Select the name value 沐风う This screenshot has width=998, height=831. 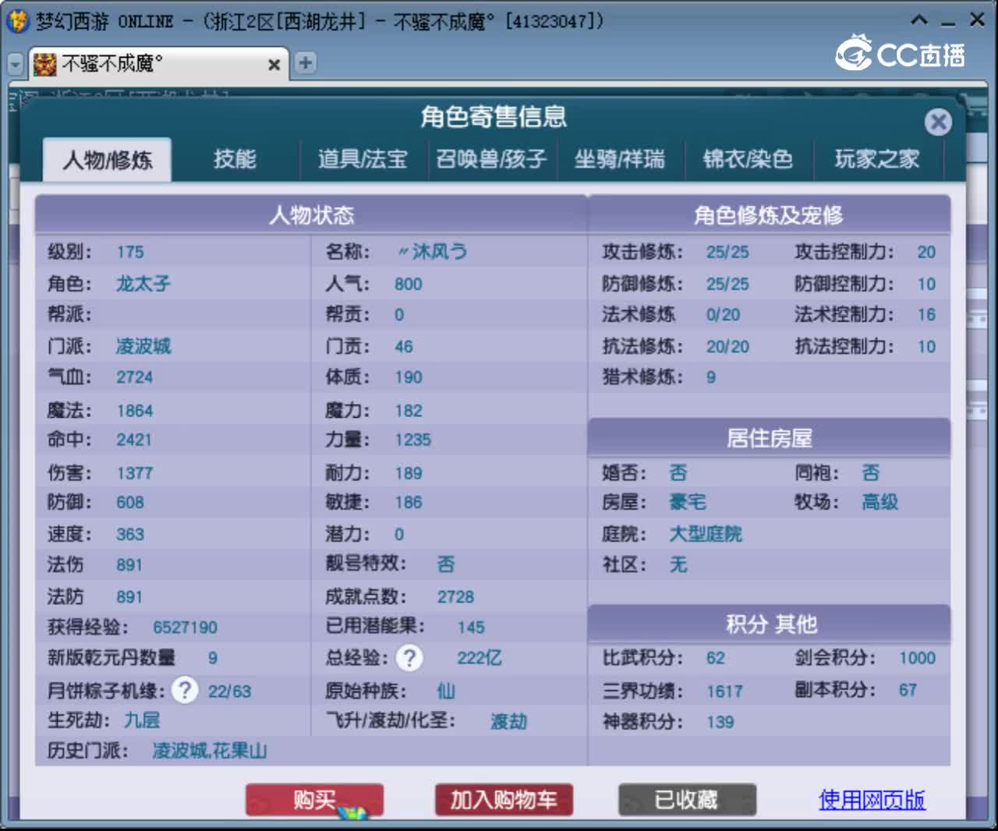click(x=433, y=252)
